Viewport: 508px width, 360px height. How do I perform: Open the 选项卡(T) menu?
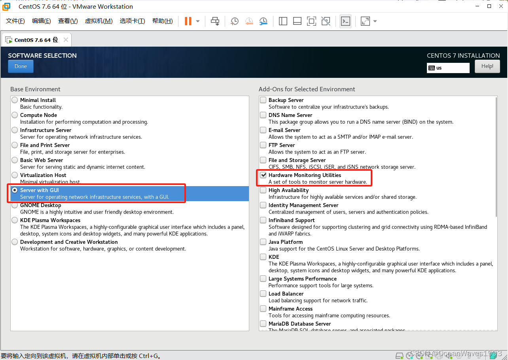[x=133, y=21]
